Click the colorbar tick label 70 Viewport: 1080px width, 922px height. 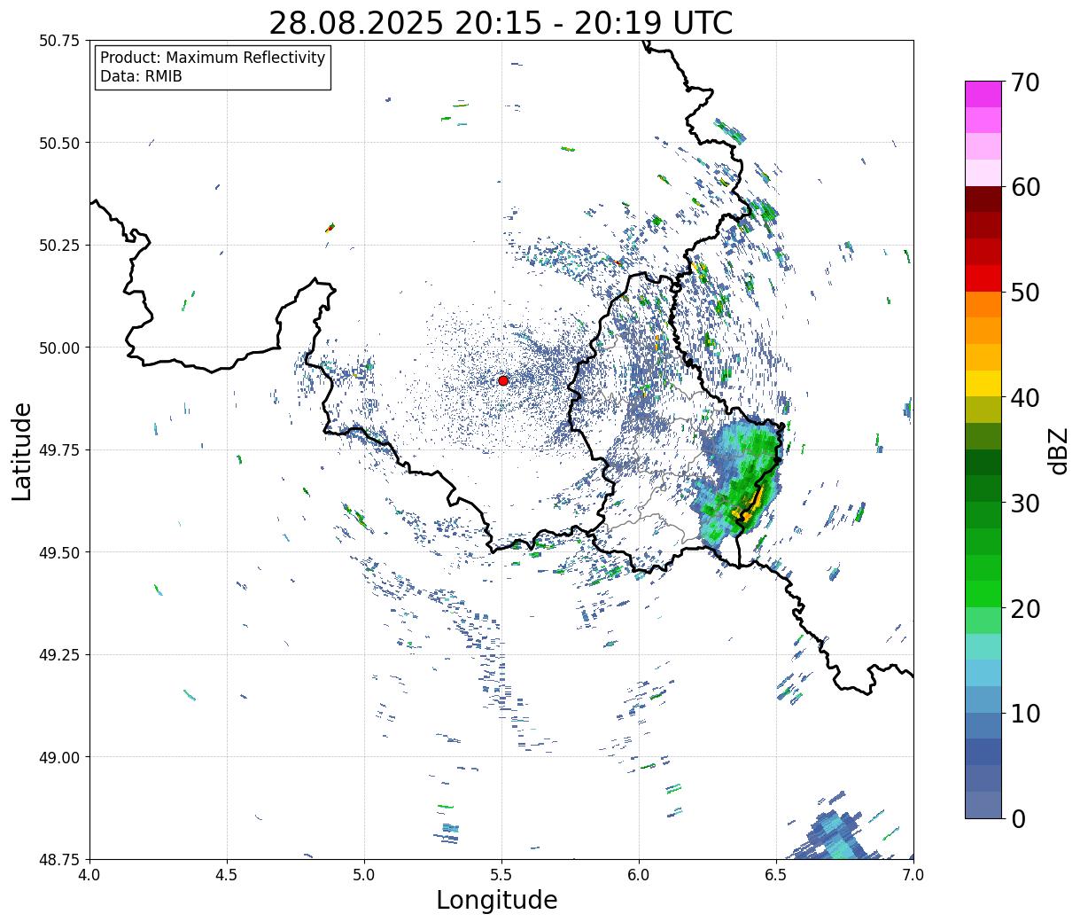point(1025,82)
